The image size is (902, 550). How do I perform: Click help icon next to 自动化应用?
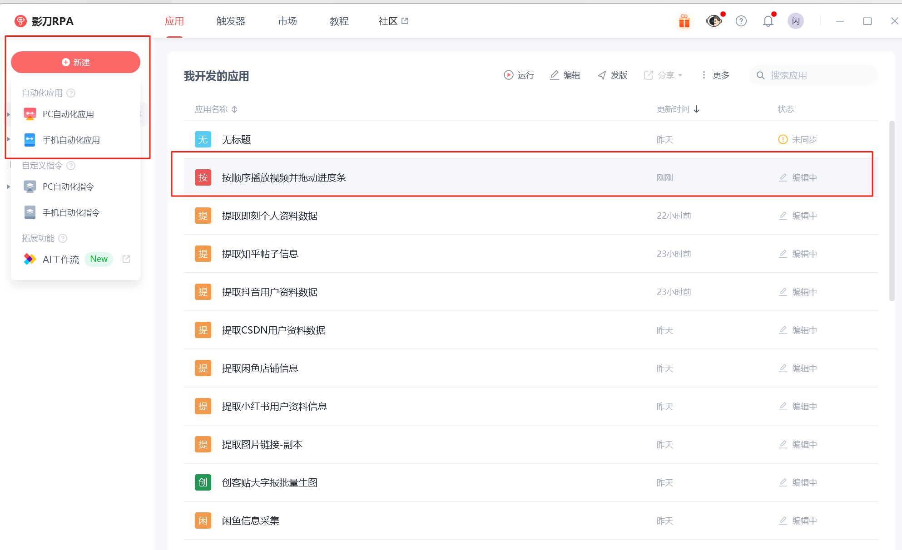coord(71,93)
